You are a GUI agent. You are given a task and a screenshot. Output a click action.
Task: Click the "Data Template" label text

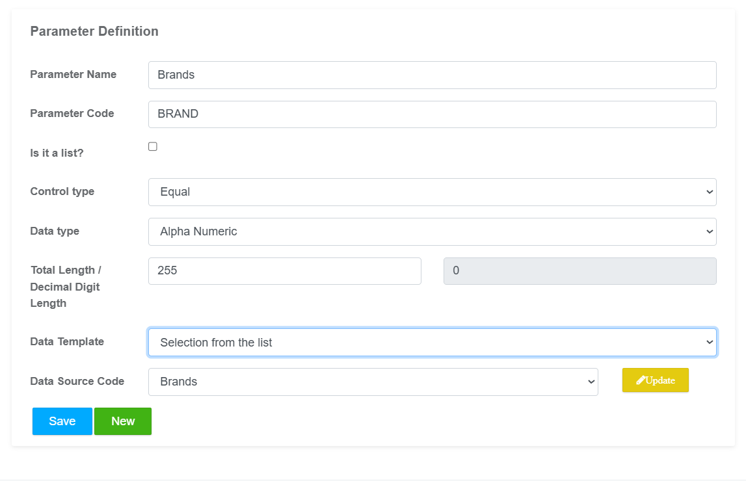(67, 342)
